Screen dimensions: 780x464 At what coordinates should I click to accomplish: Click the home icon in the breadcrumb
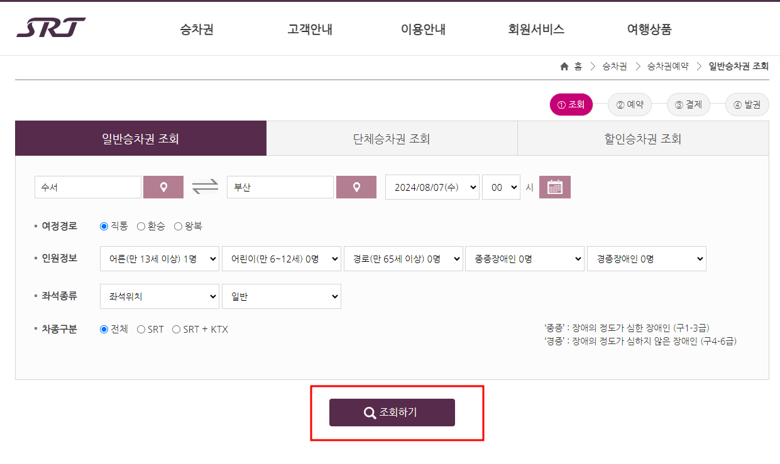point(564,65)
